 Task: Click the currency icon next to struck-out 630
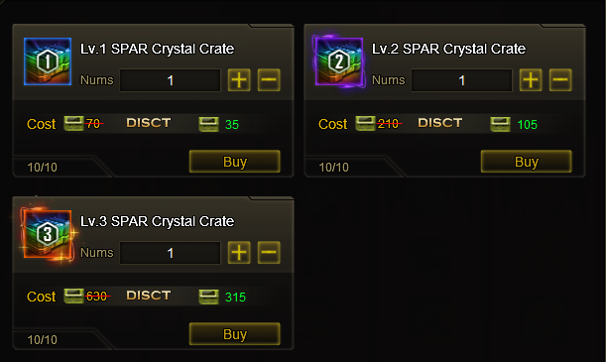[x=73, y=296]
